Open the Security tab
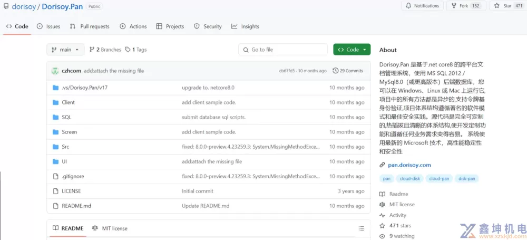This screenshot has width=527, height=240. (208, 26)
